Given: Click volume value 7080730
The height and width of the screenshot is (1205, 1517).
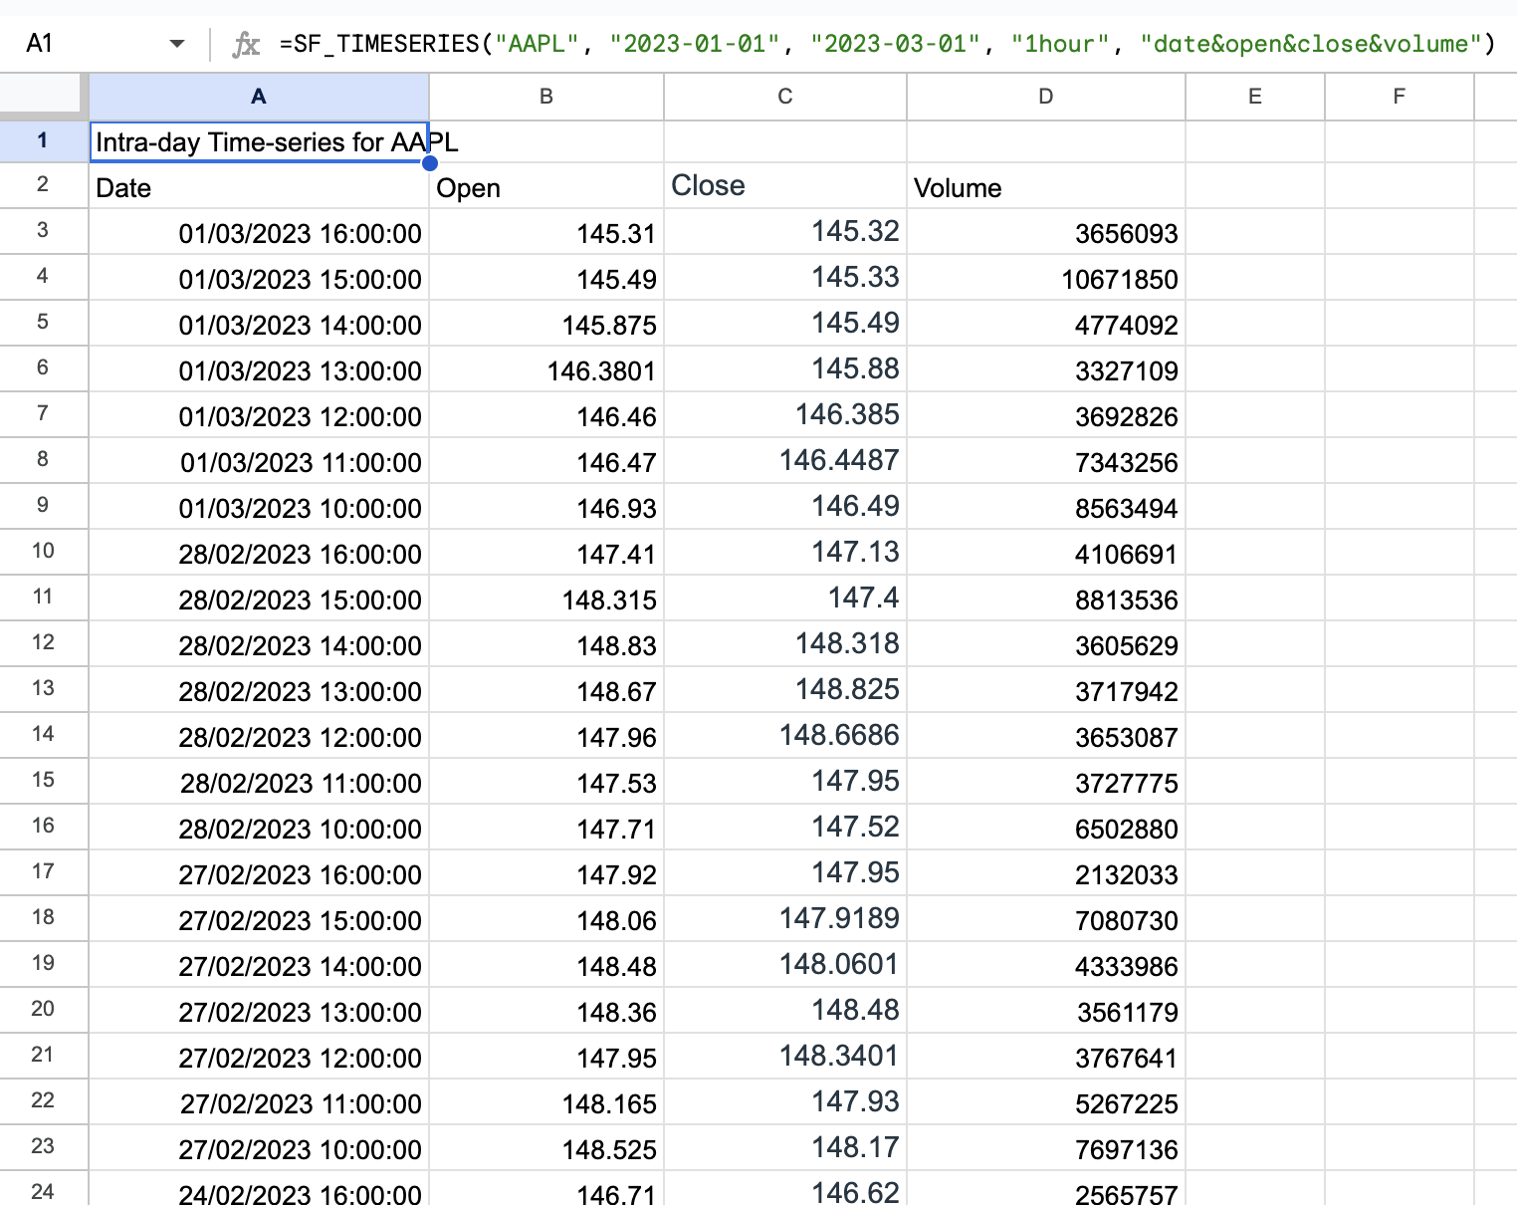Looking at the screenshot, I should point(1046,919).
